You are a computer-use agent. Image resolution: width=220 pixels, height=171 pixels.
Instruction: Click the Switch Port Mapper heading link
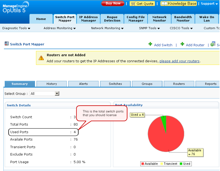[27, 44]
